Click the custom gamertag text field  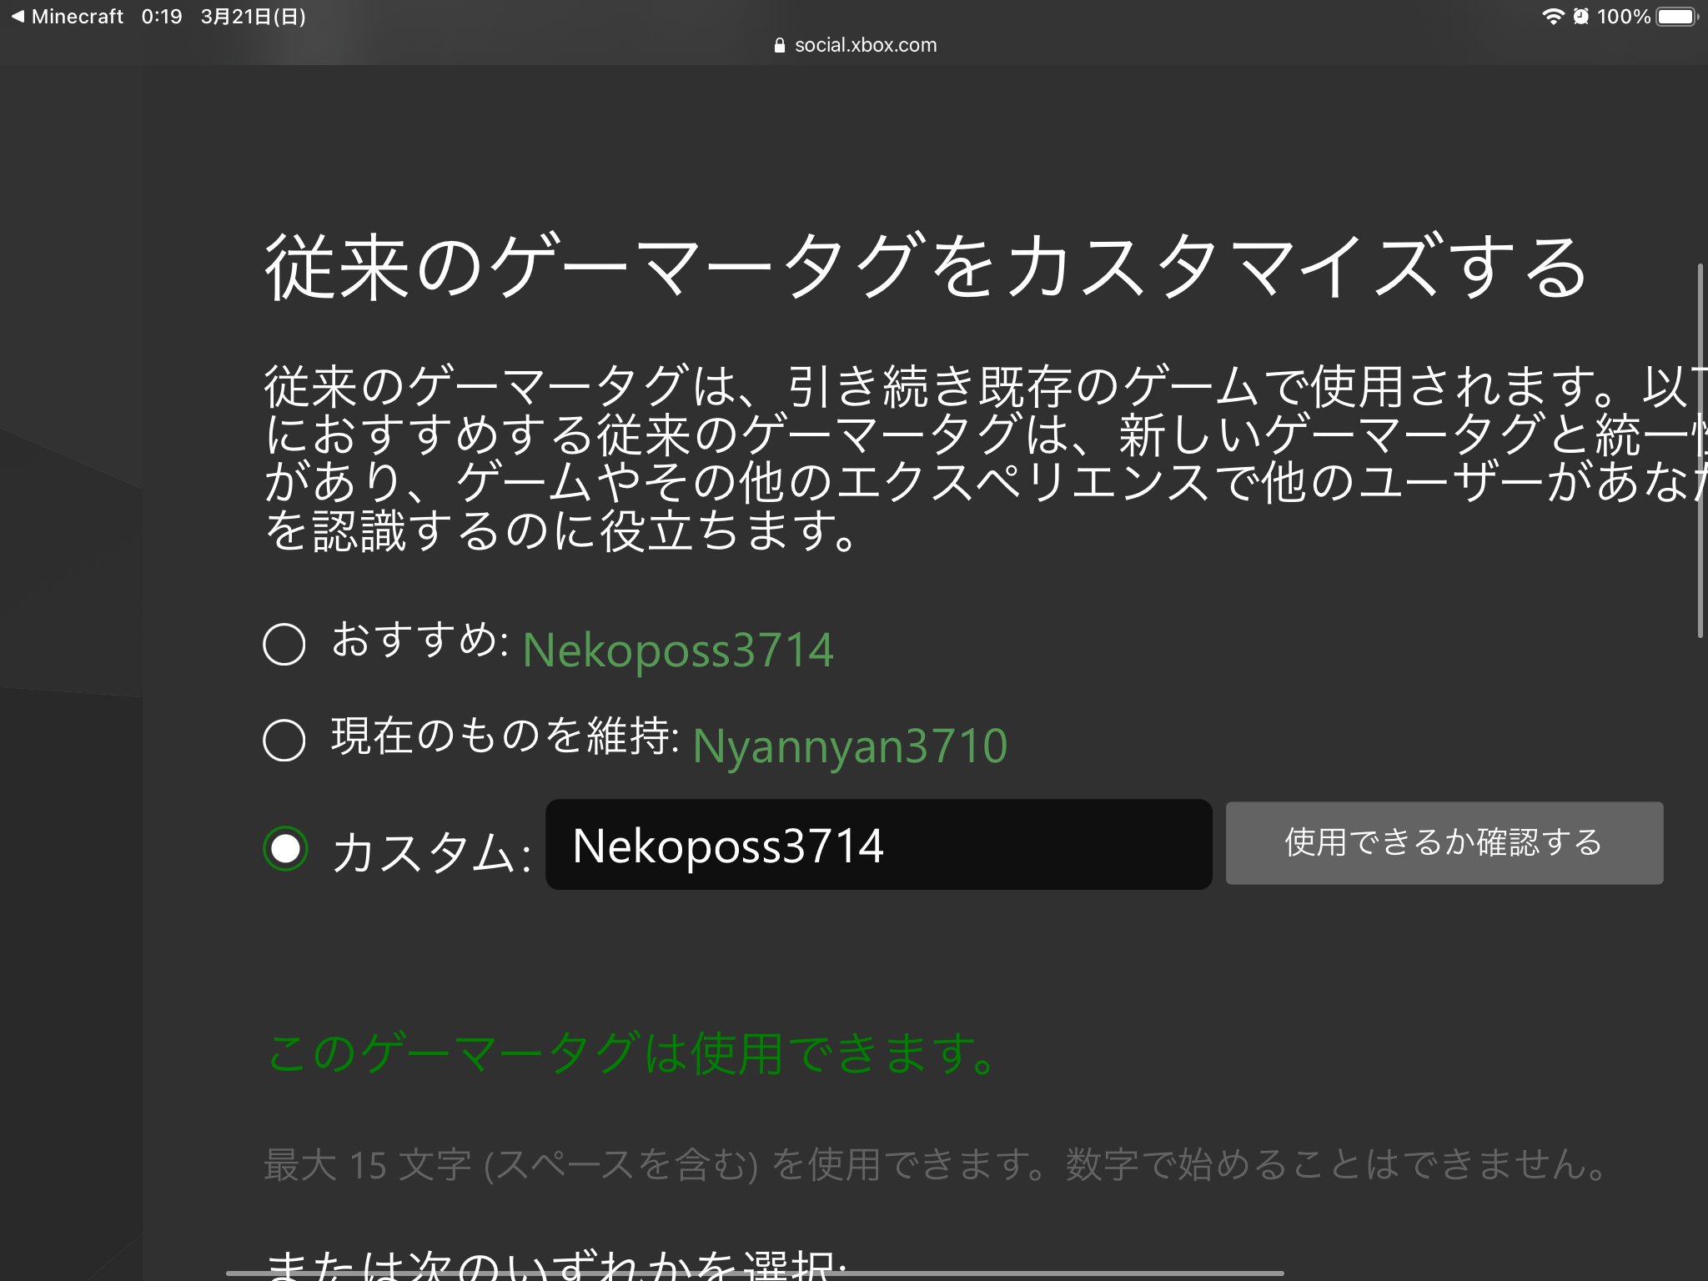pos(878,845)
